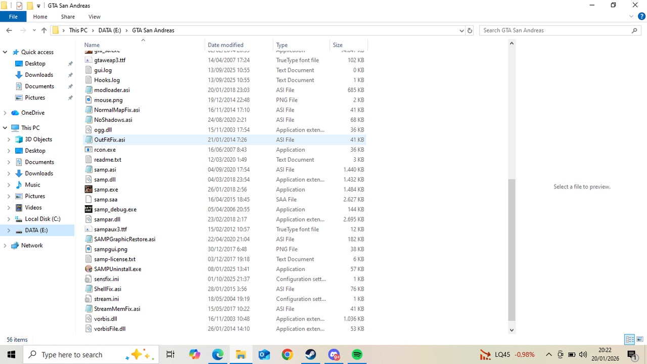Switch to details view layout
The width and height of the screenshot is (647, 364).
[630, 339]
